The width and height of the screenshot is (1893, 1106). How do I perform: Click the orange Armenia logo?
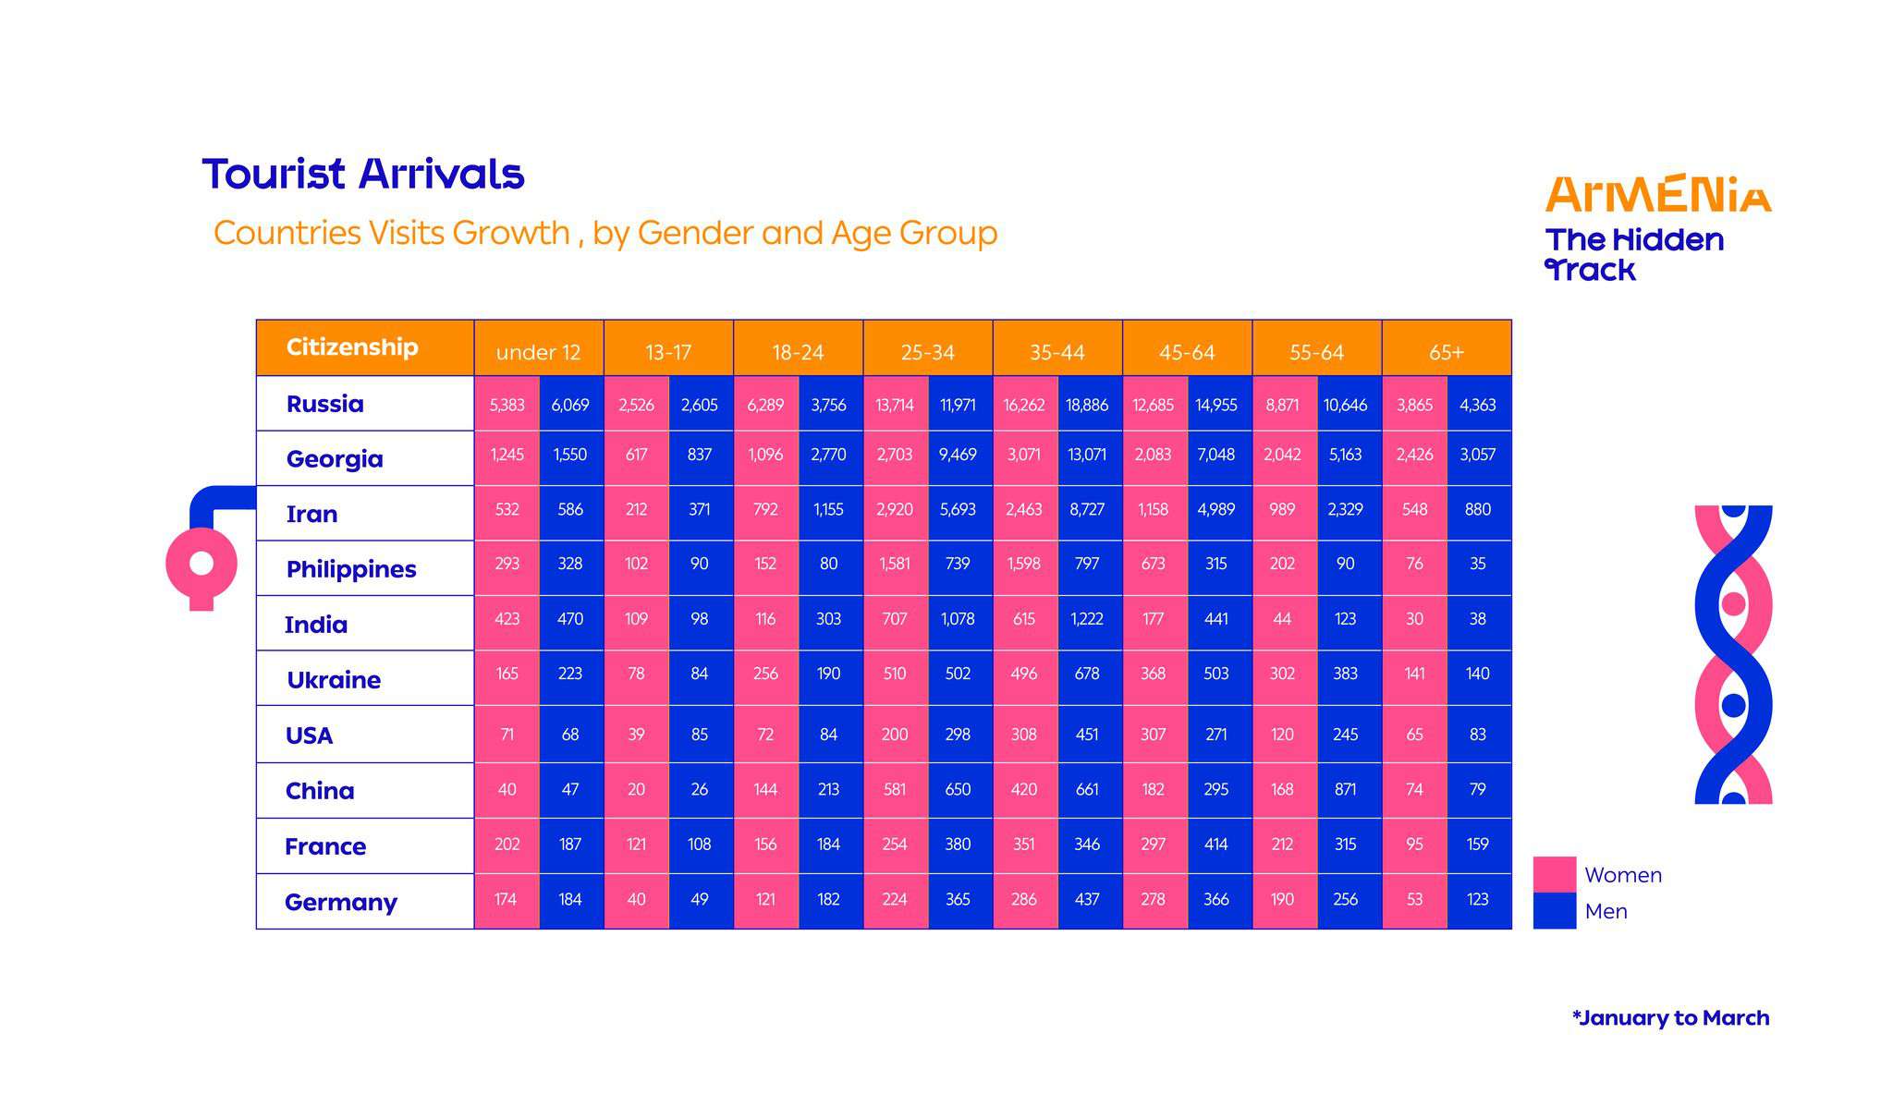coord(1658,194)
